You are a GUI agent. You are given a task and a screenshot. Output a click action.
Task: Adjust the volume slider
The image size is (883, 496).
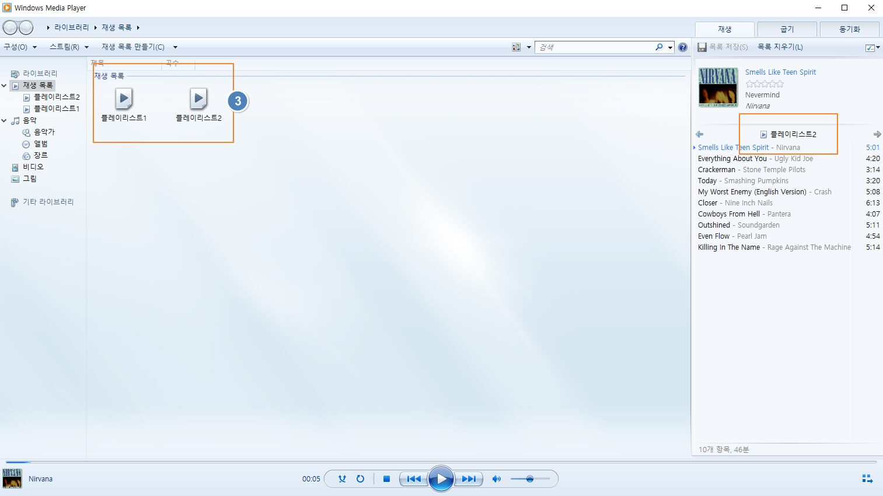(x=530, y=479)
